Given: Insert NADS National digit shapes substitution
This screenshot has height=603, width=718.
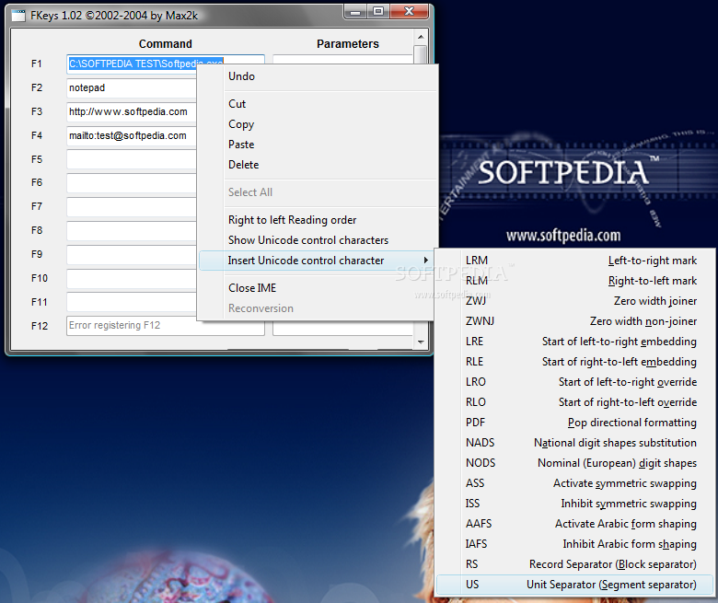Looking at the screenshot, I should click(575, 443).
